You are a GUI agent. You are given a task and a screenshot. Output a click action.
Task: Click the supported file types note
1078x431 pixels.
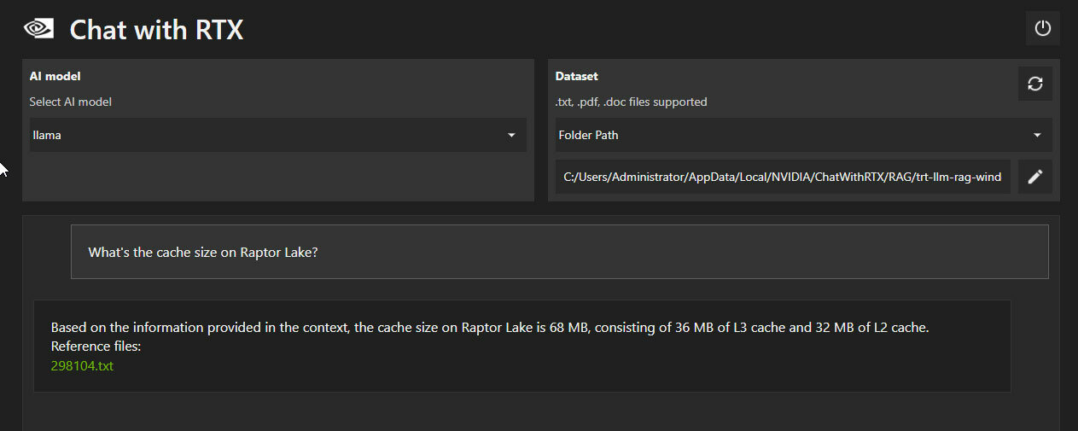[632, 102]
